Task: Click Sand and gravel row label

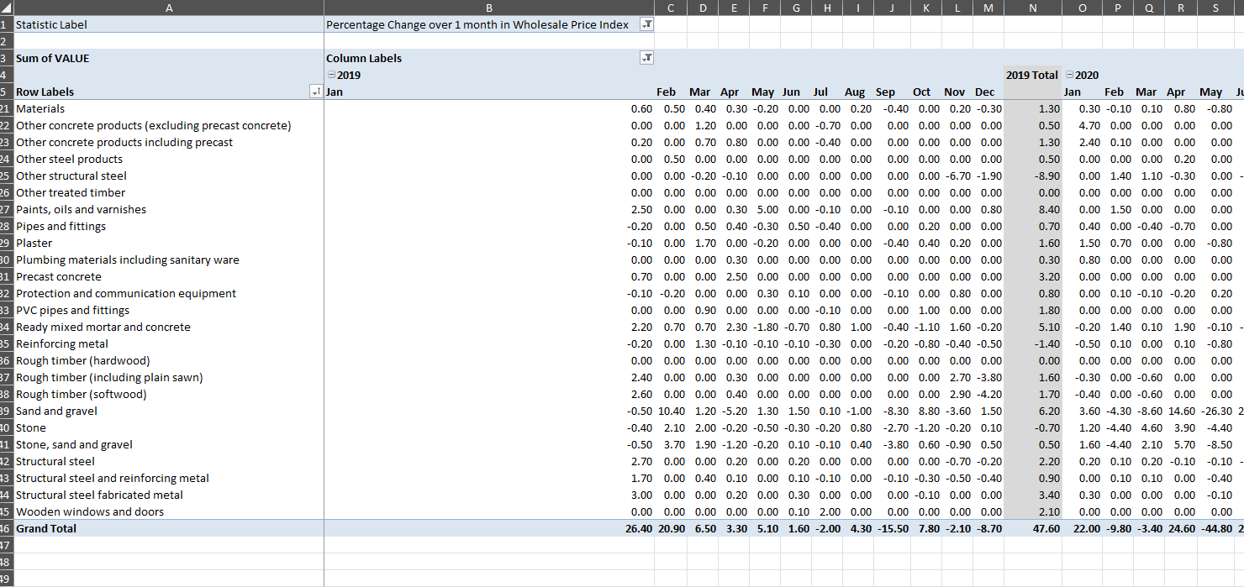Action: pos(56,411)
